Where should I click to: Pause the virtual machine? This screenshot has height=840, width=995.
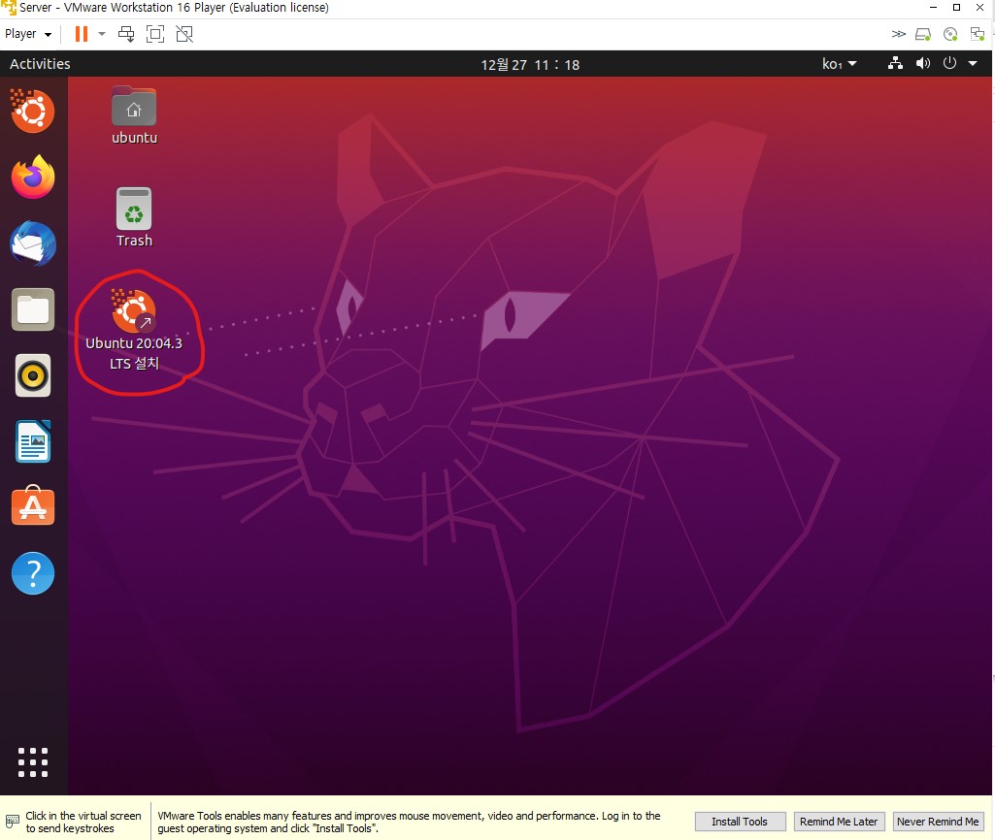82,34
